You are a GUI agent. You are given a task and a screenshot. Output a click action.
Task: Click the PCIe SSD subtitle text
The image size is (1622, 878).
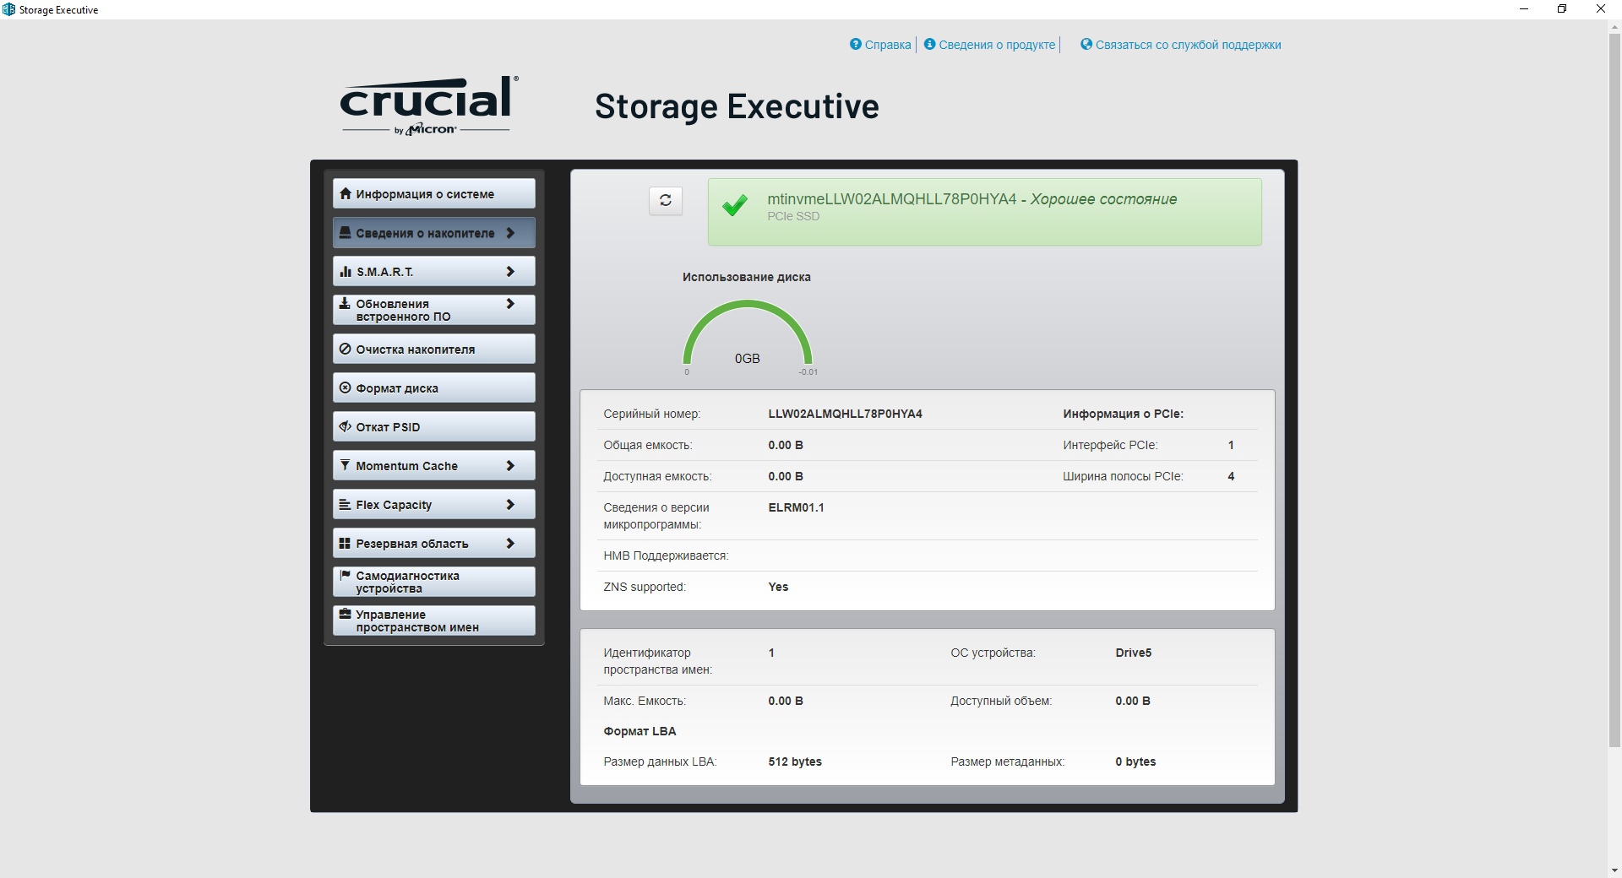793,216
